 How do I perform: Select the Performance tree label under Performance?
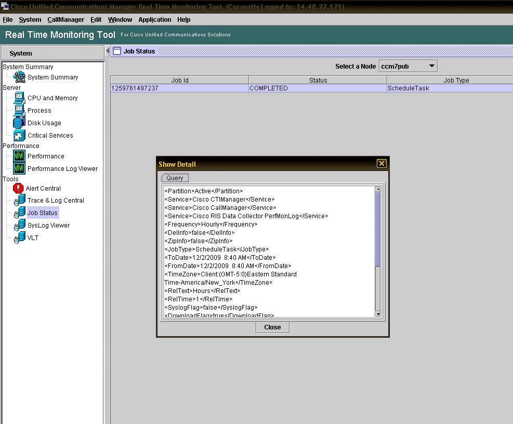pos(46,156)
